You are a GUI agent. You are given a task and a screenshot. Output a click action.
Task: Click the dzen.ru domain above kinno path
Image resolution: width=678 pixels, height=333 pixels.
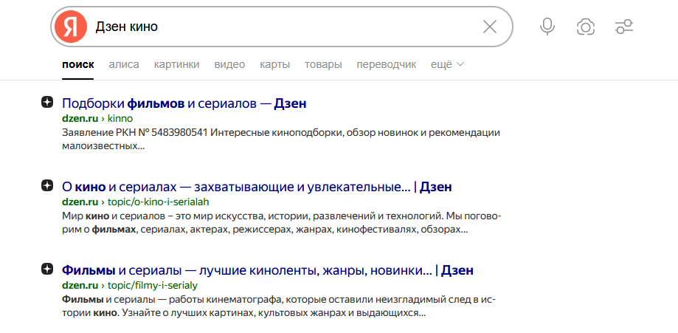click(x=80, y=119)
